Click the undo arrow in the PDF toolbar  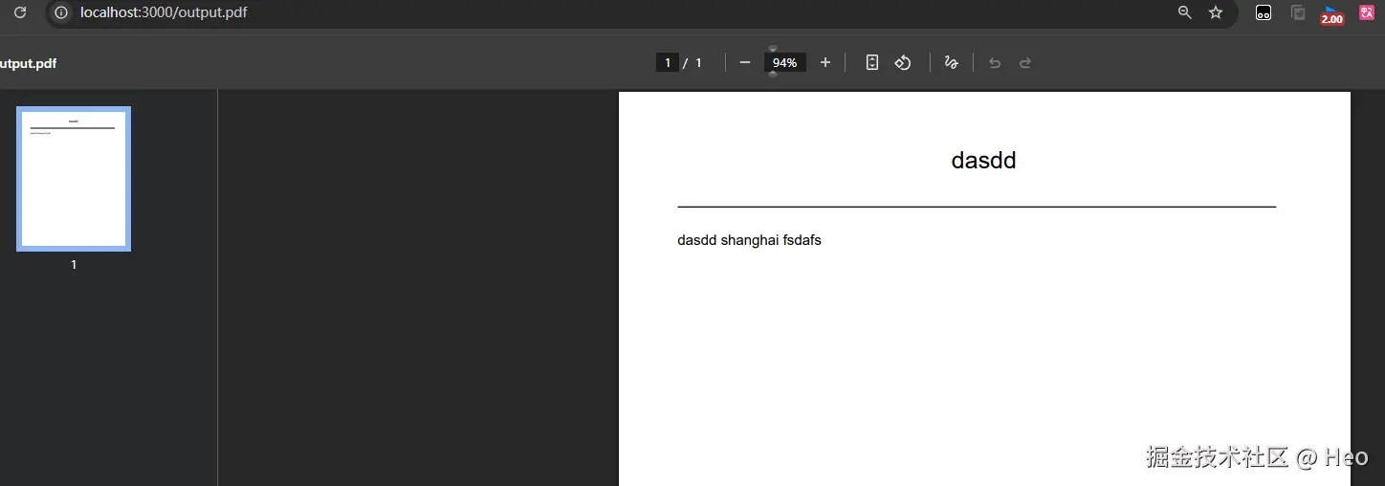pyautogui.click(x=995, y=63)
